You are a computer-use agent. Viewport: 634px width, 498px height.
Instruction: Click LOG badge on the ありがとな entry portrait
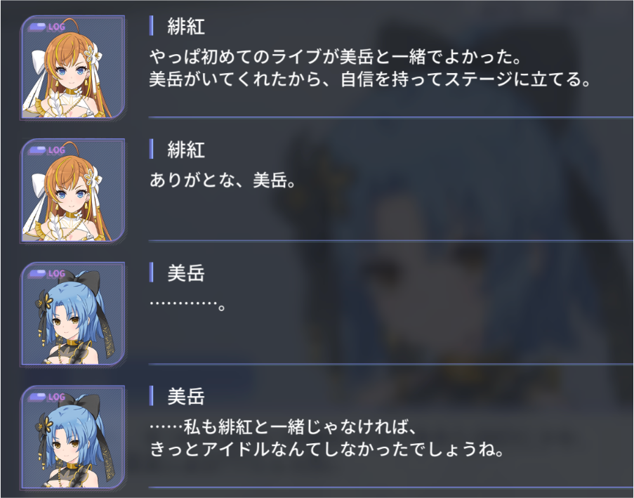pyautogui.click(x=47, y=150)
